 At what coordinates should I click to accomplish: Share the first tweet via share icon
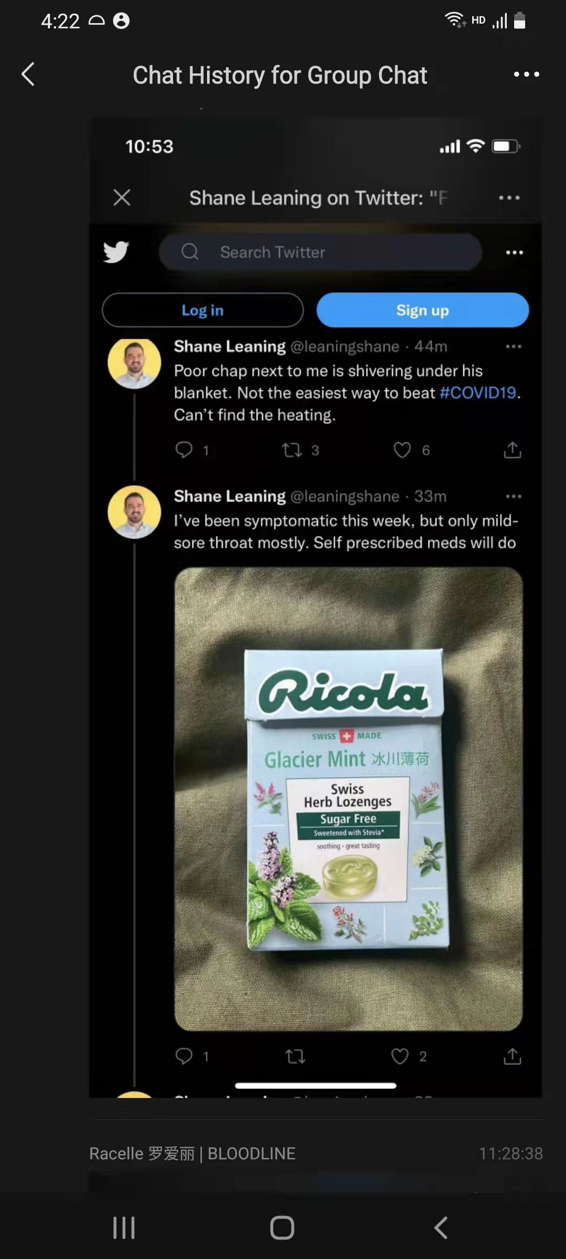pos(512,450)
